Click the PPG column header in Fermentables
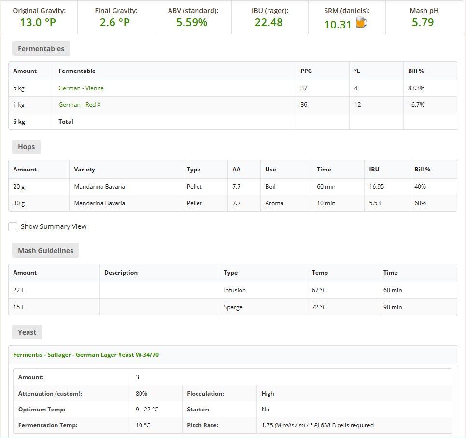Screen dimensions: 466x438 306,71
